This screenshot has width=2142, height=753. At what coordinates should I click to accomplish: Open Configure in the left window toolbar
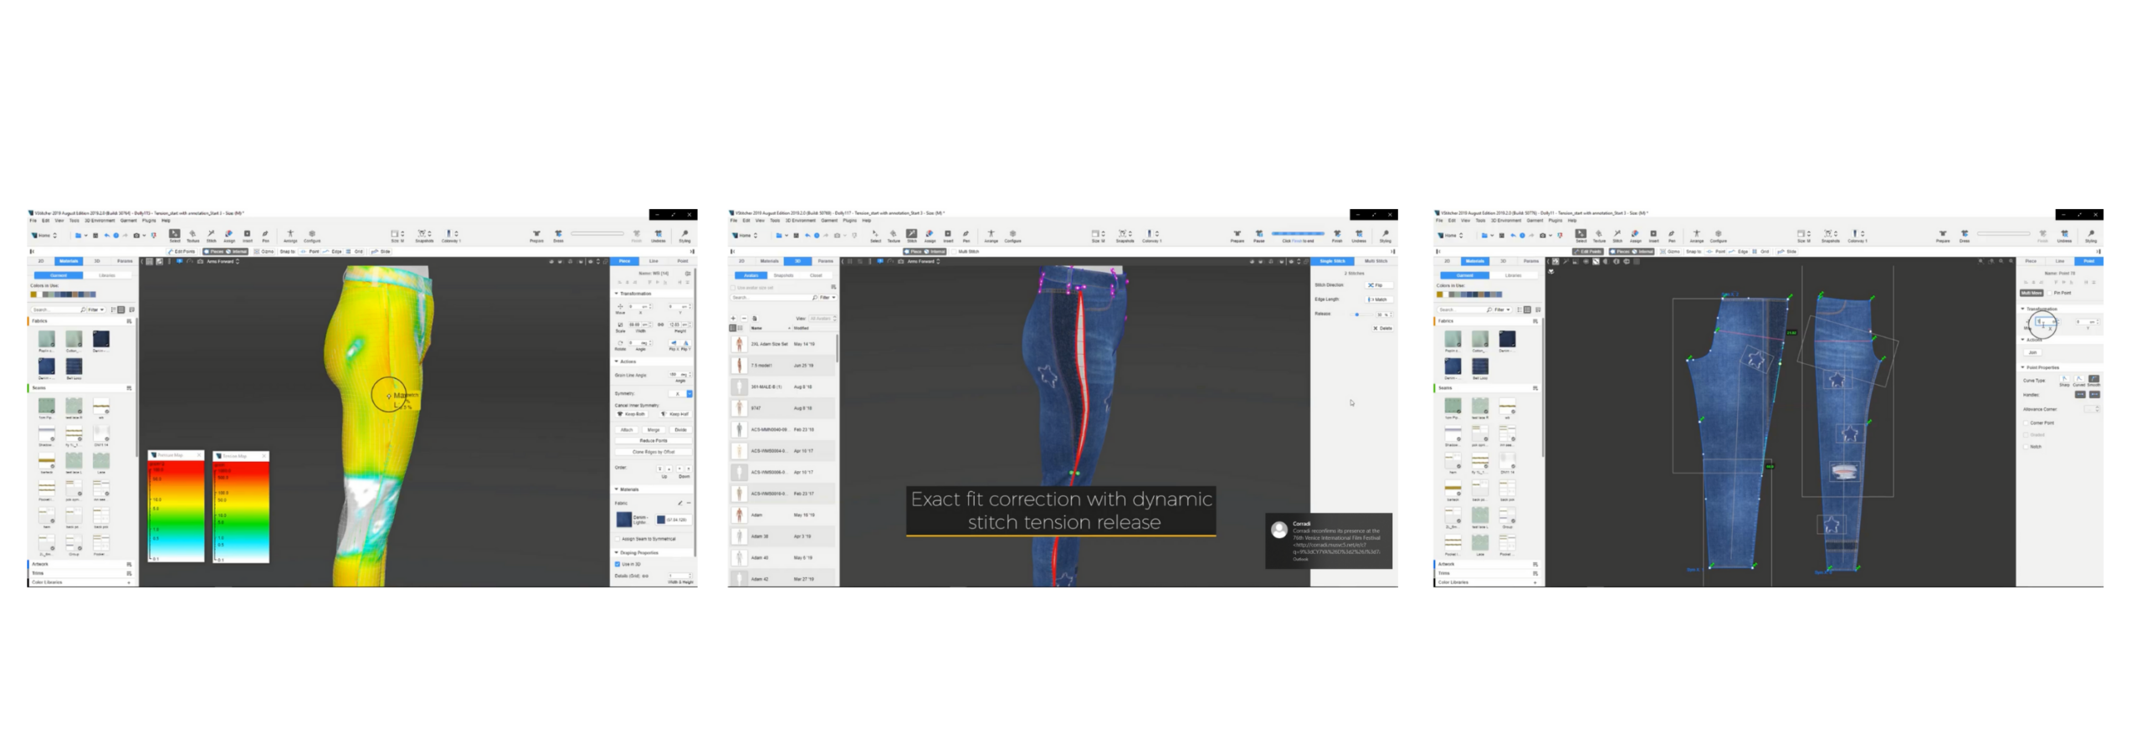[x=312, y=235]
